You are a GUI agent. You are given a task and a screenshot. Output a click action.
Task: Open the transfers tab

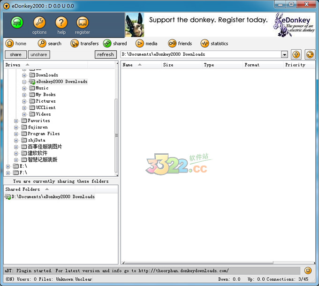tap(84, 44)
